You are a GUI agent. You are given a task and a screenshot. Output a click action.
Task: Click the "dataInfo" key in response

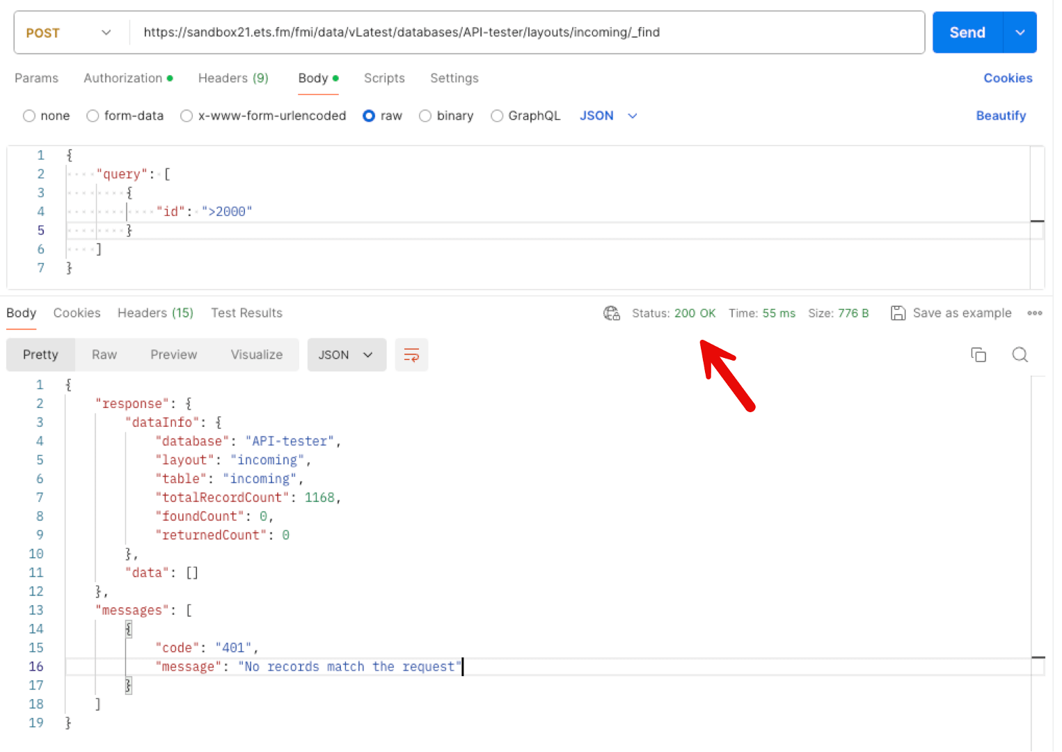click(162, 423)
